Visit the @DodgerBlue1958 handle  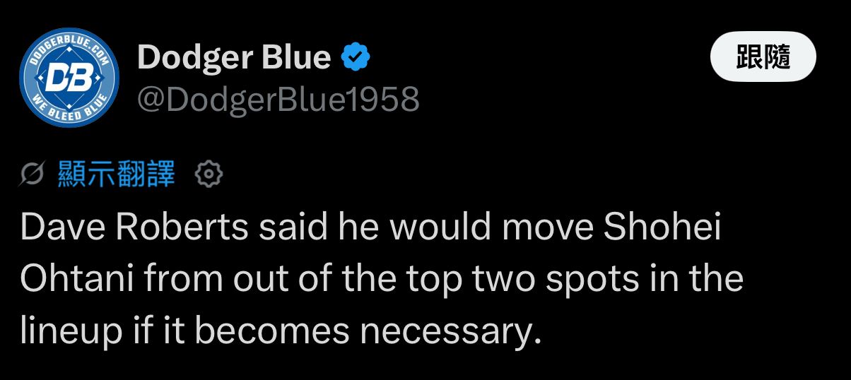point(278,100)
